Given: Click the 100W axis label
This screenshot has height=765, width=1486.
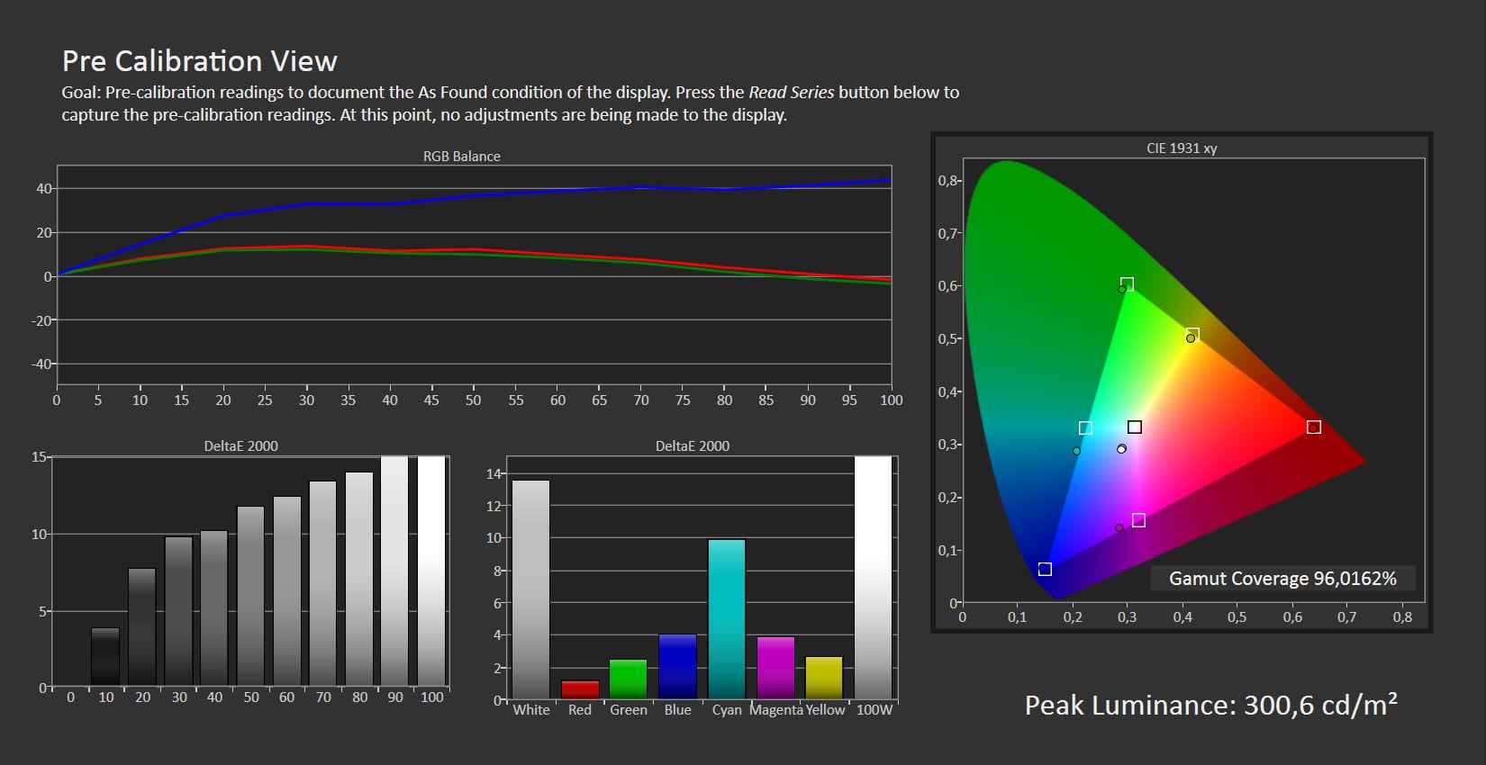Looking at the screenshot, I should (874, 709).
